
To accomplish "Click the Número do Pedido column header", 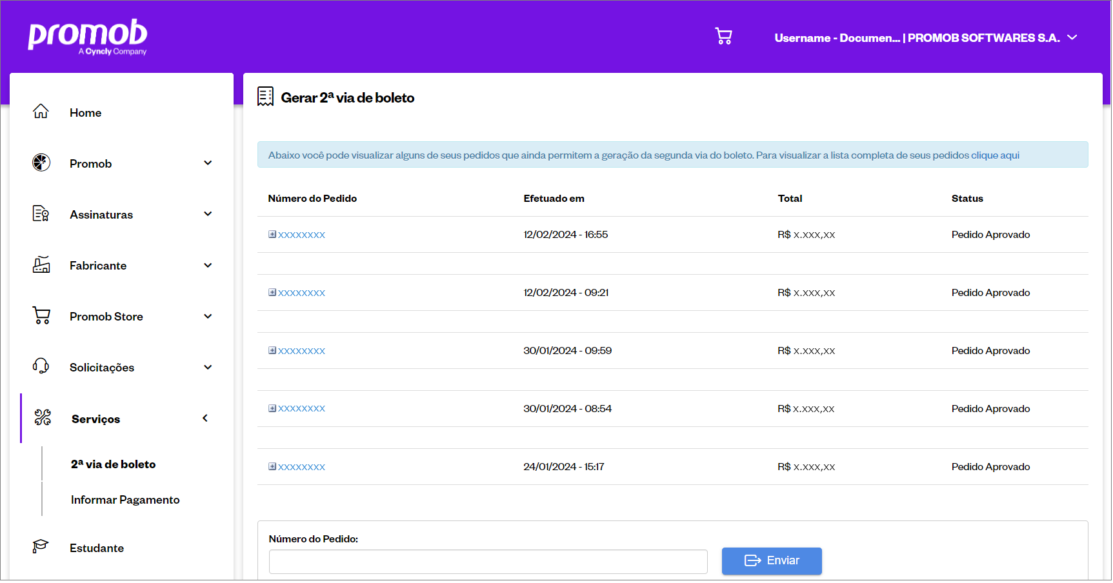I will 312,199.
